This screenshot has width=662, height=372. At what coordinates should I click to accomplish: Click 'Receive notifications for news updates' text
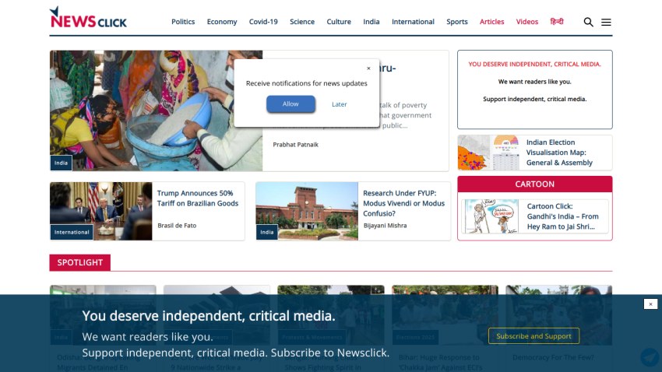click(x=307, y=83)
